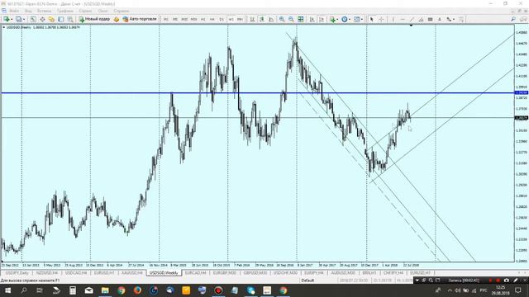The height and width of the screenshot is (297, 529).
Task: Expand the Templates dropdown arrow
Action: tap(362, 19)
